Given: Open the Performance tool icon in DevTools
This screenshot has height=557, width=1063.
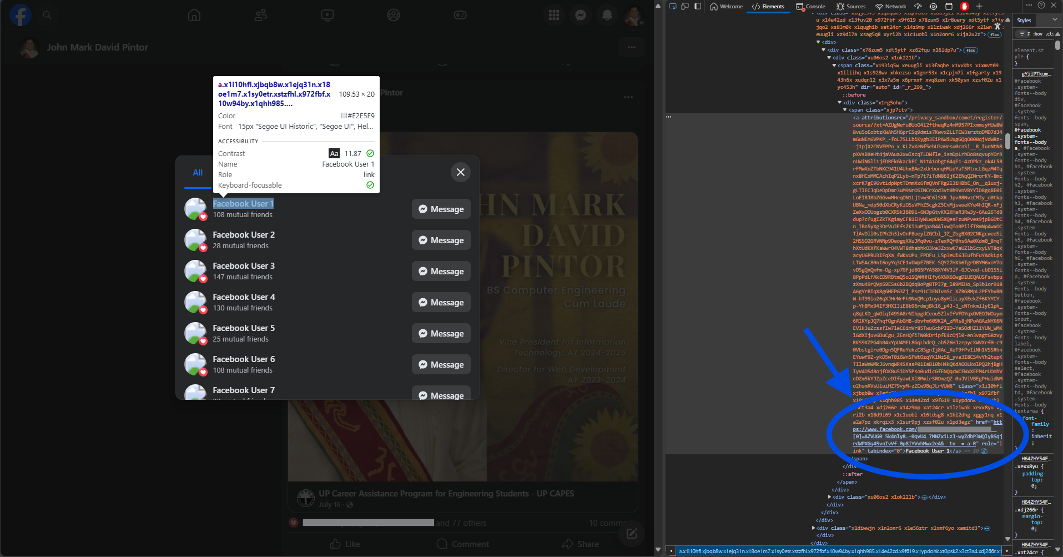Looking at the screenshot, I should pyautogui.click(x=918, y=7).
